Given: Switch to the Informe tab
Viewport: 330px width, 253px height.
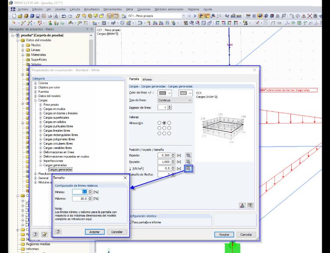Looking at the screenshot, I should tap(147, 79).
